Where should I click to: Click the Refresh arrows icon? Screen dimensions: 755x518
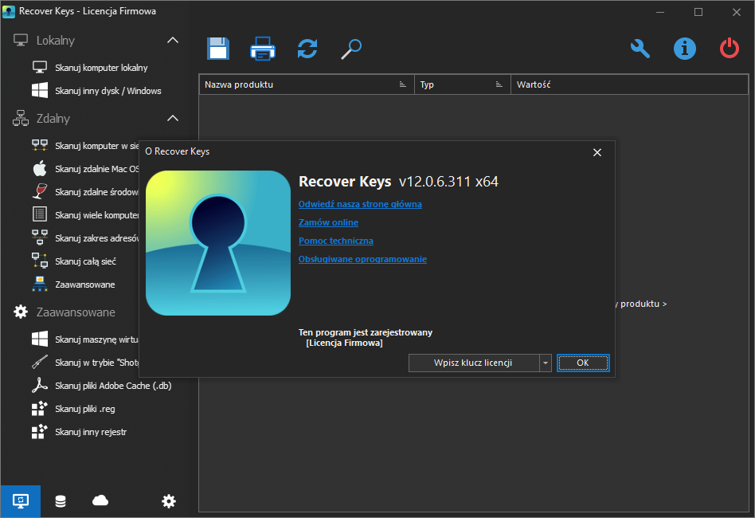coord(307,49)
